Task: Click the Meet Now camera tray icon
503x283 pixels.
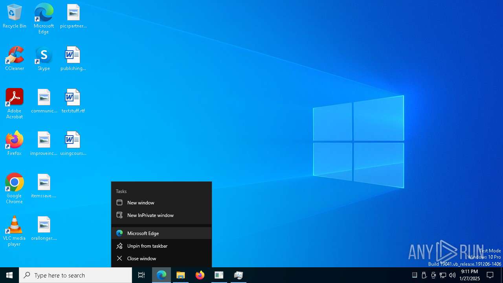Action: click(x=433, y=275)
